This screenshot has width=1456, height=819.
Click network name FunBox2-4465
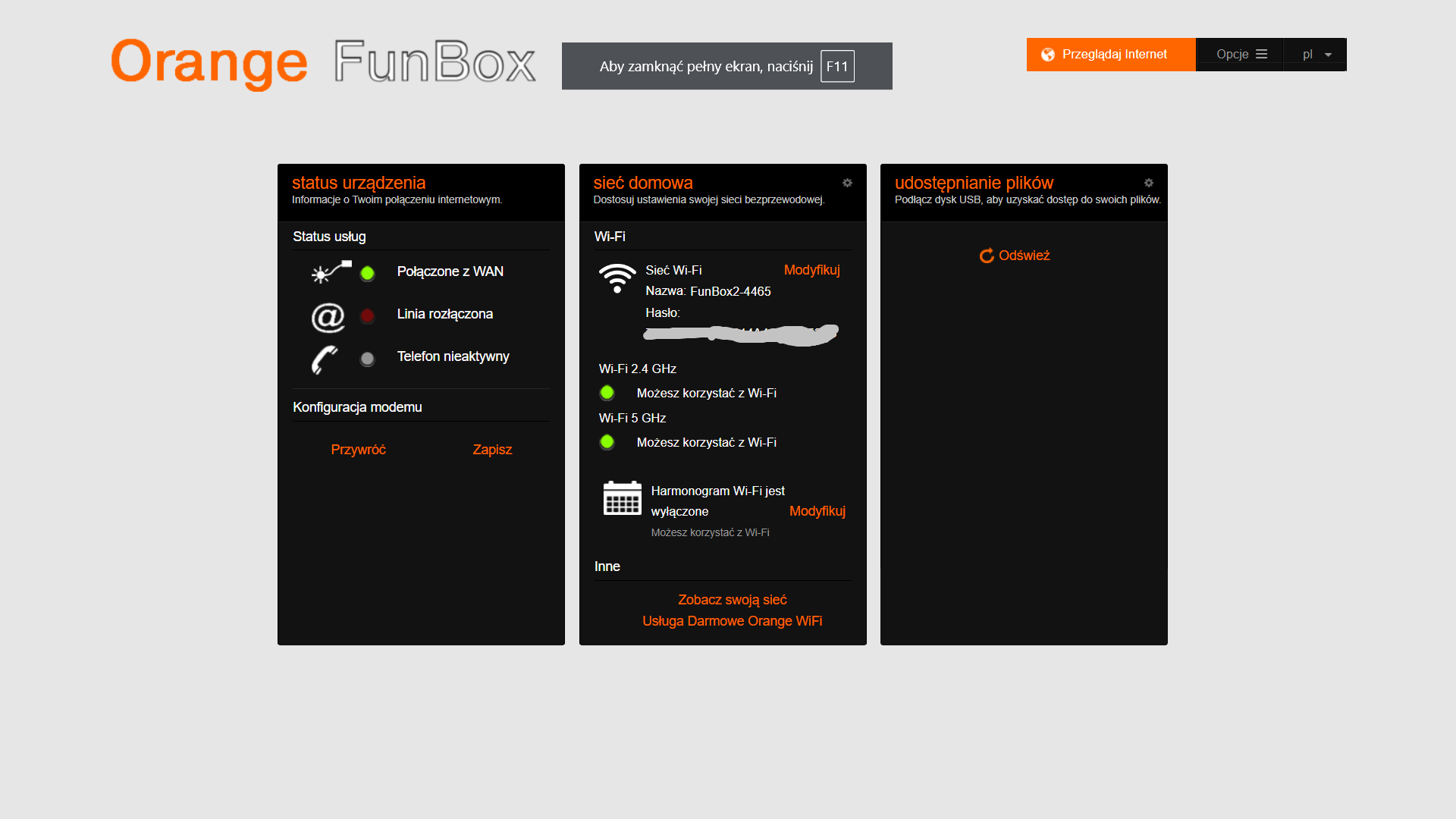click(730, 291)
